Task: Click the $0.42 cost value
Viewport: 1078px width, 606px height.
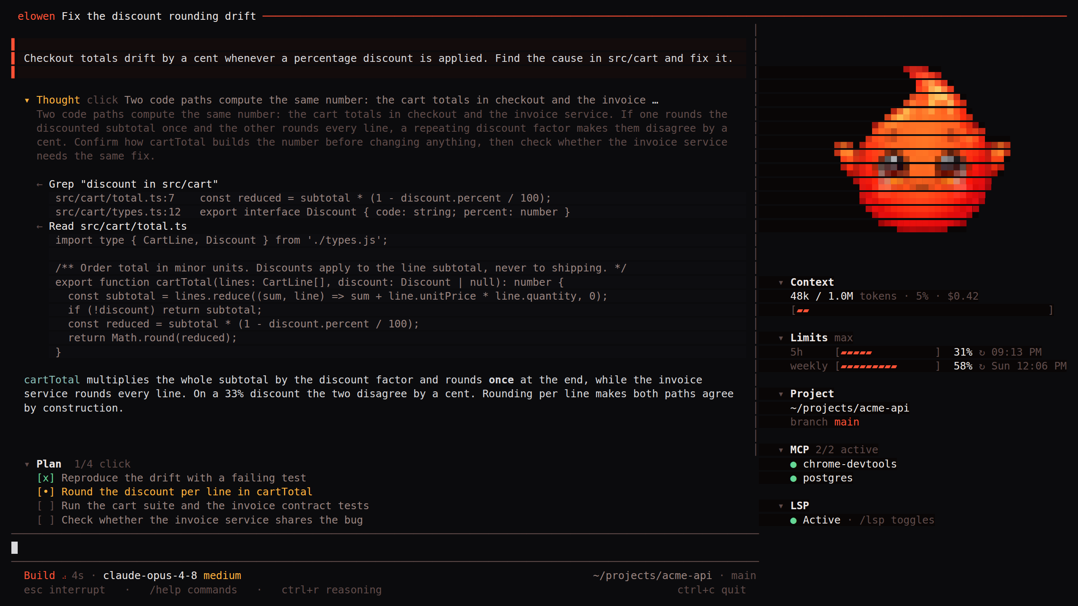Action: click(x=963, y=296)
